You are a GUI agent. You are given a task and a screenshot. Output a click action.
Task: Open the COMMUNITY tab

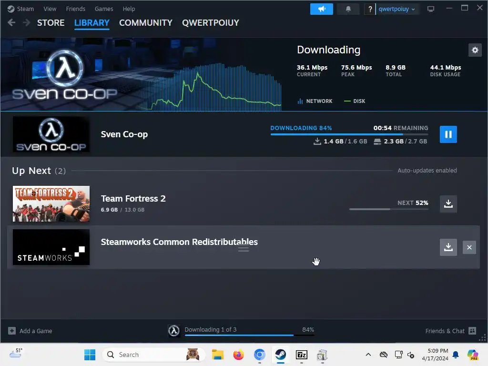(146, 23)
